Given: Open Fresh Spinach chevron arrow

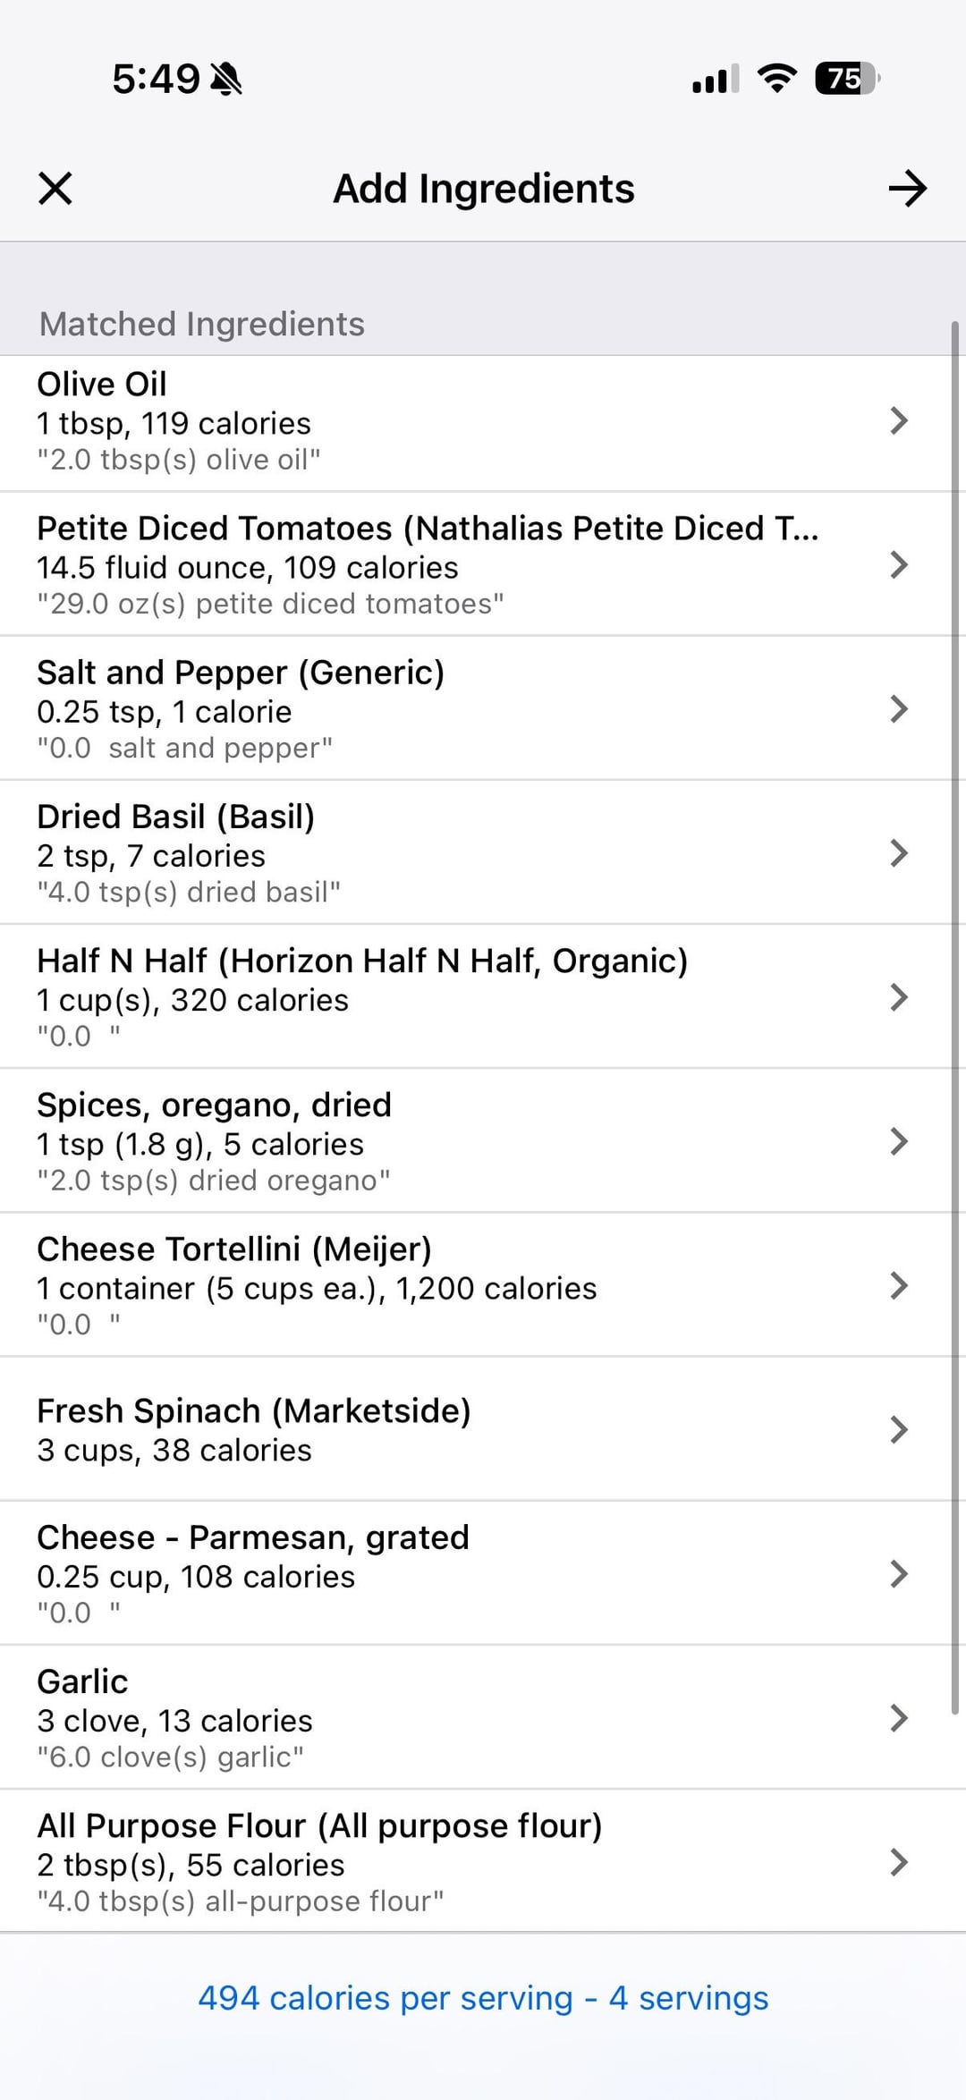Looking at the screenshot, I should [x=899, y=1429].
